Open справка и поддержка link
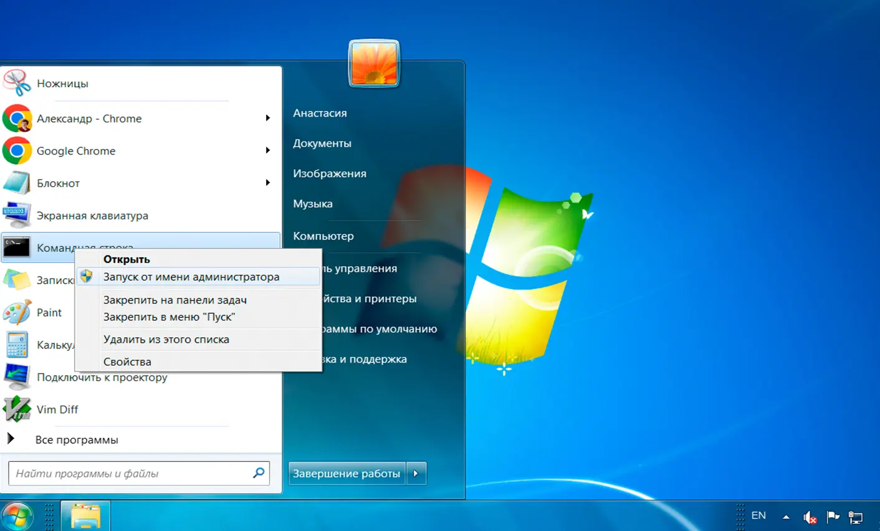 [x=365, y=359]
